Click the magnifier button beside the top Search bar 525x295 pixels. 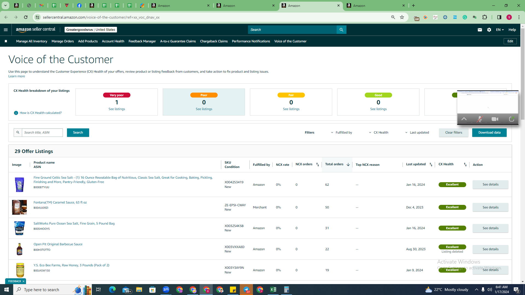click(342, 30)
